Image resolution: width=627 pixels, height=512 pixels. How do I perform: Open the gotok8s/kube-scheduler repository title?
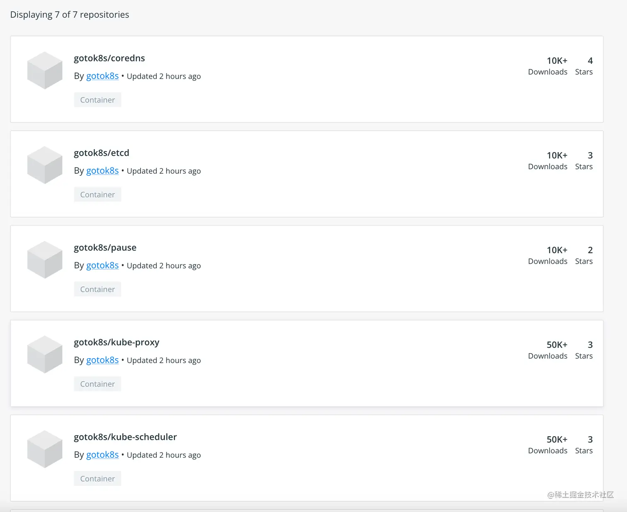click(x=125, y=437)
